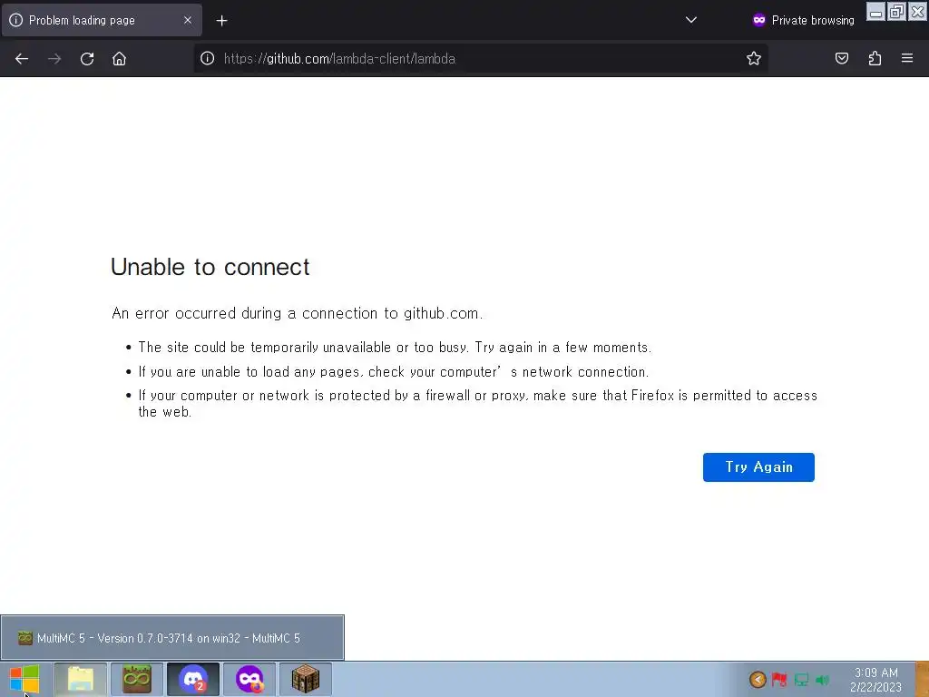Switch to Firefox private window taskbar icon

(x=249, y=679)
